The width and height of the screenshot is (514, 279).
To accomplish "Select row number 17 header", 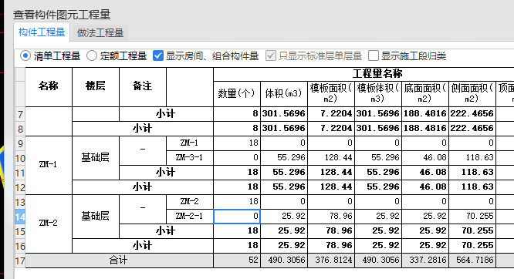I will click(20, 261).
